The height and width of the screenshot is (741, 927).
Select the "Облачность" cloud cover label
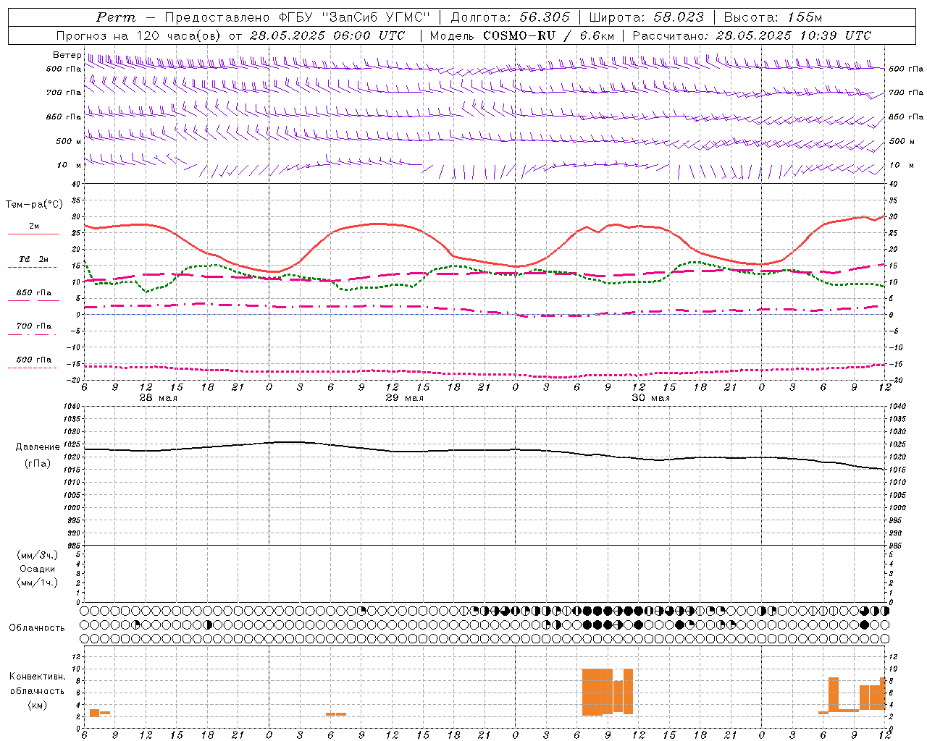tap(37, 628)
